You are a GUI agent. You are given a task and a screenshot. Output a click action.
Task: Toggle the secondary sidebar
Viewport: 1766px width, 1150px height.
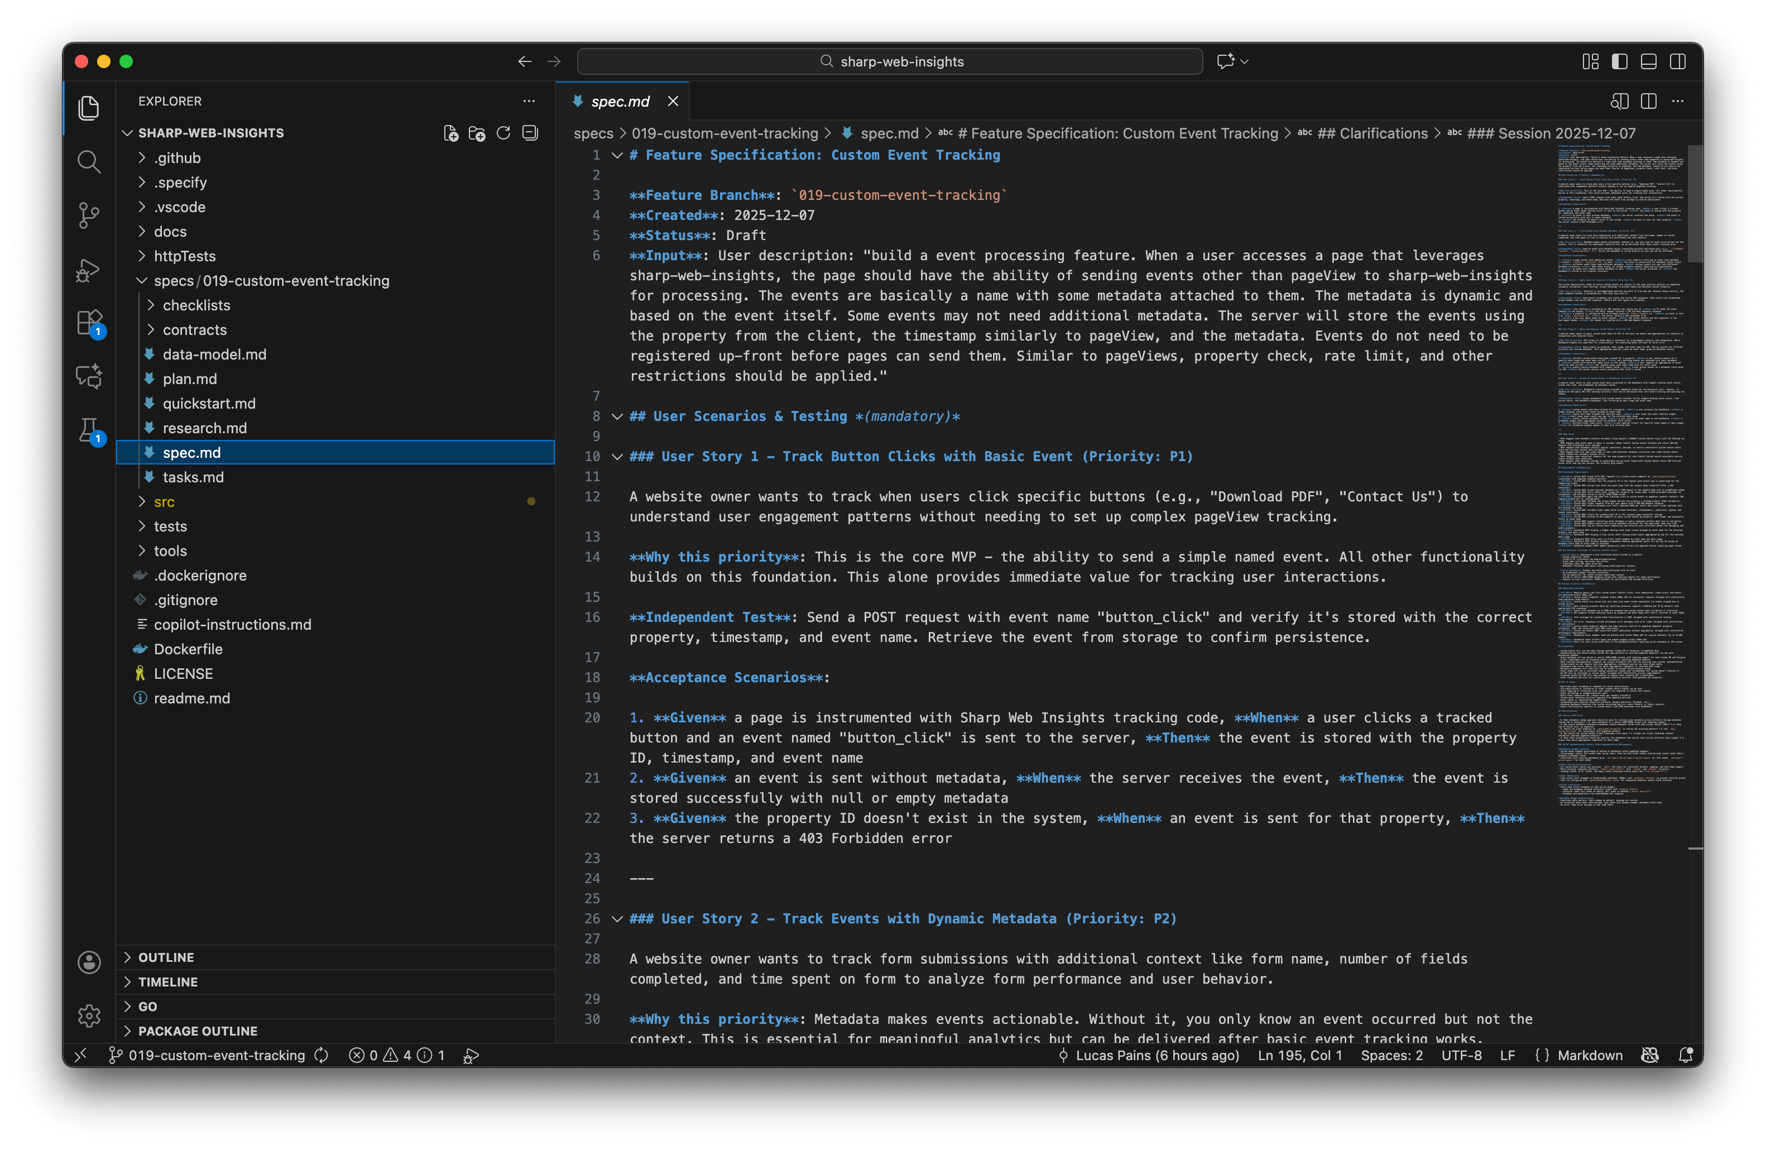tap(1678, 61)
